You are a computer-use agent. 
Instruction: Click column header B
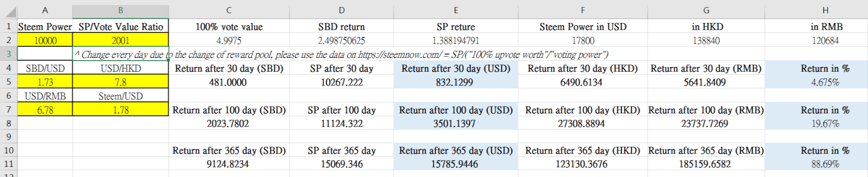point(120,11)
